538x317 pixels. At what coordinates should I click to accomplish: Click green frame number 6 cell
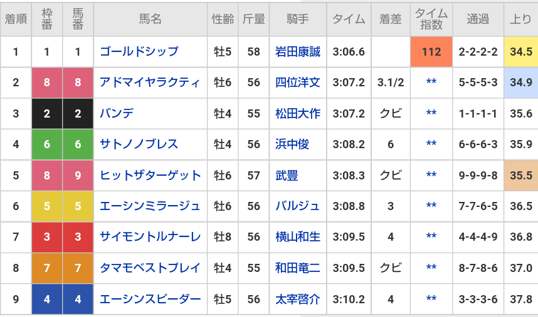47,144
